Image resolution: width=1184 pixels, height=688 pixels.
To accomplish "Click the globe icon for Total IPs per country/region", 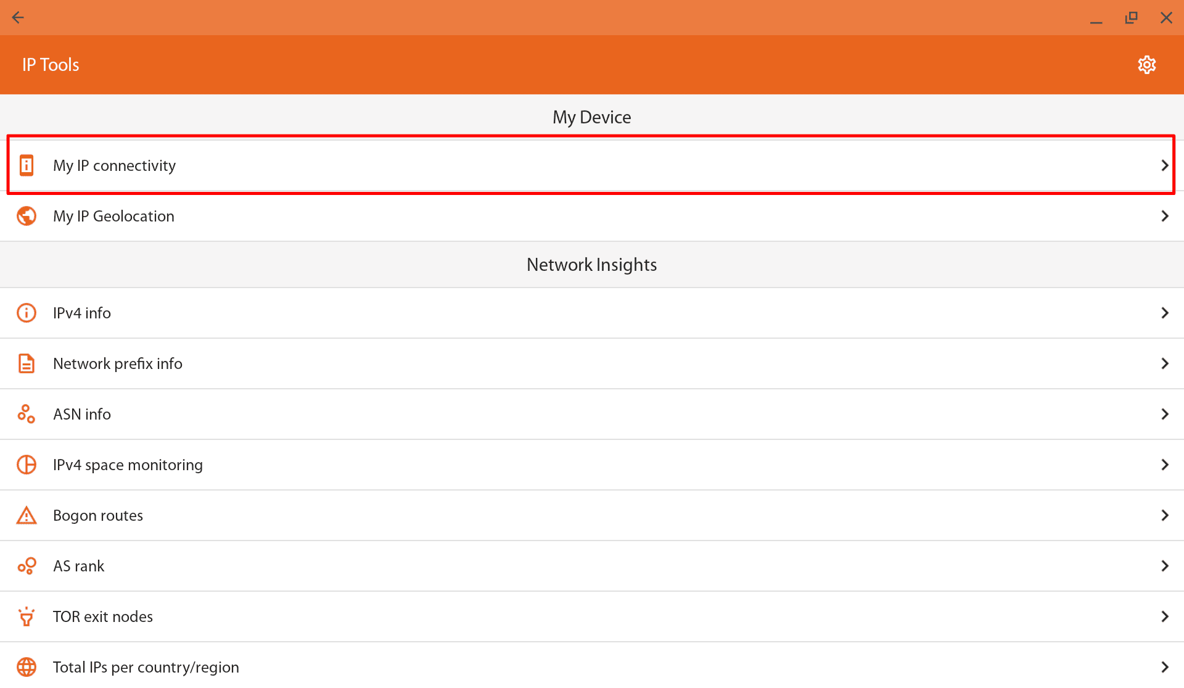I will click(x=27, y=666).
